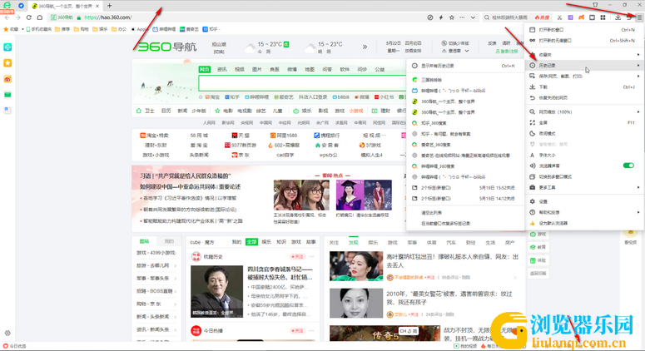Select 设为默认浏览器 menu item
This screenshot has width=645, height=351.
(584, 223)
